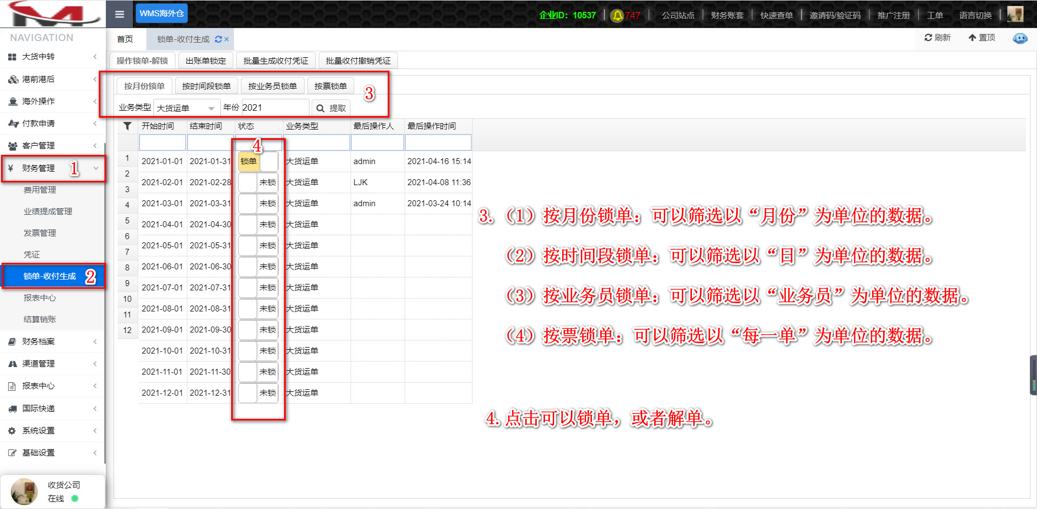1037x509 pixels.
Task: Click the 最后操作人 column filter box
Action: pyautogui.click(x=378, y=142)
